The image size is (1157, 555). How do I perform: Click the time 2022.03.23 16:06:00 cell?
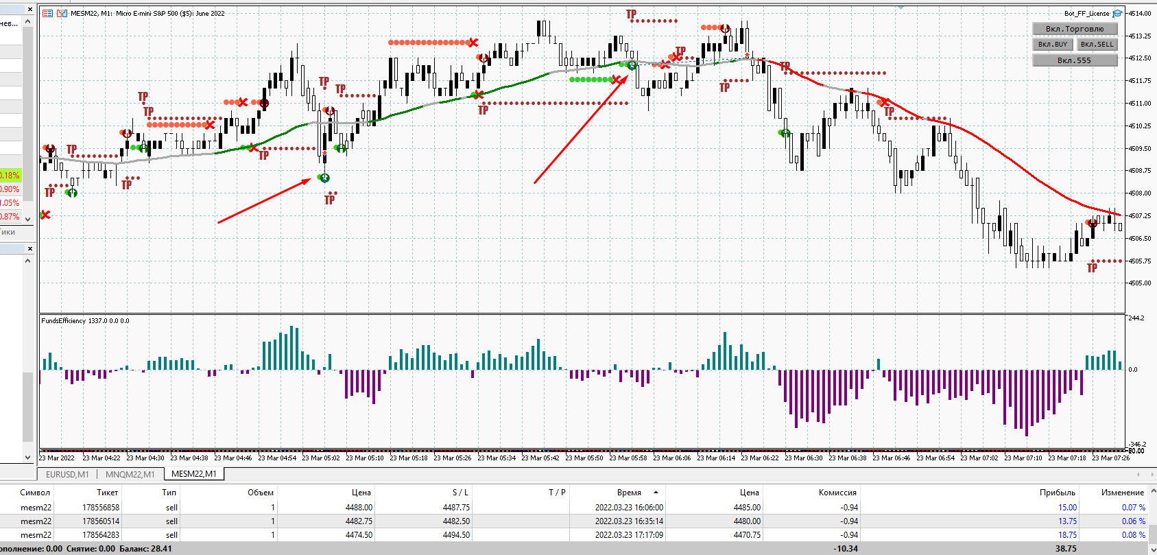tap(629, 508)
